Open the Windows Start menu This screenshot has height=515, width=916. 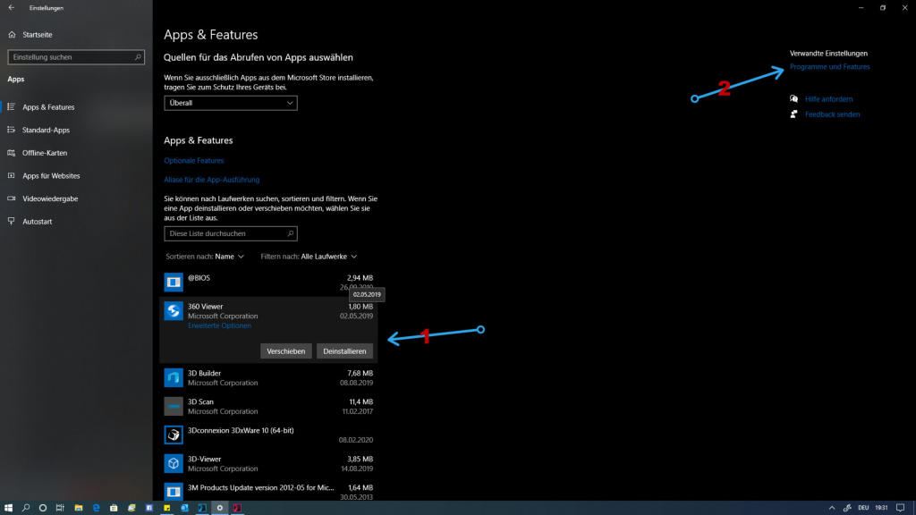tap(8, 508)
